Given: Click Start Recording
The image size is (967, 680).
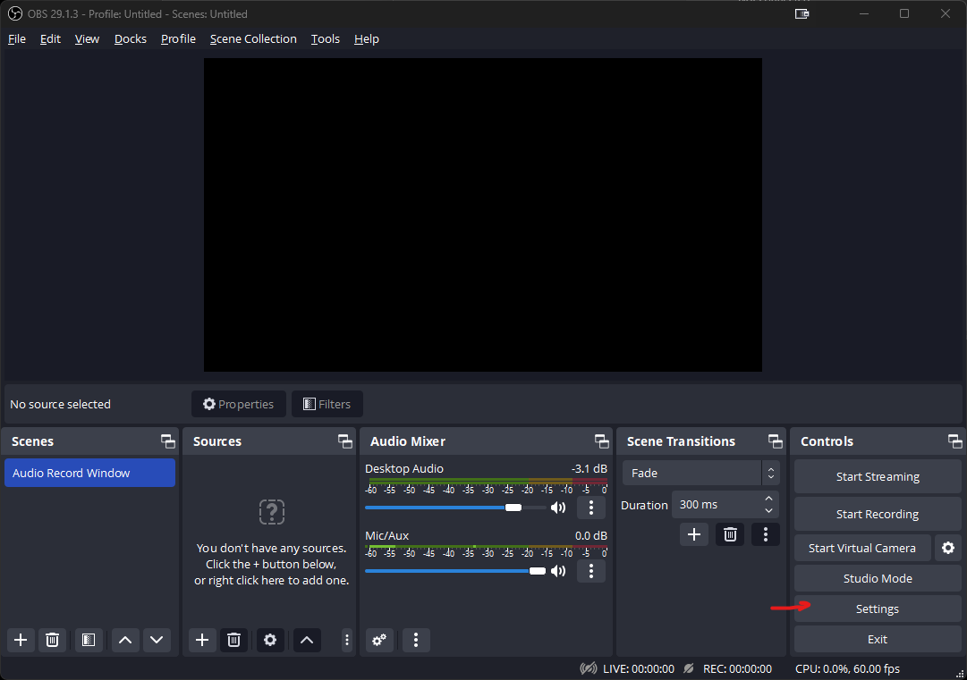Looking at the screenshot, I should [878, 515].
